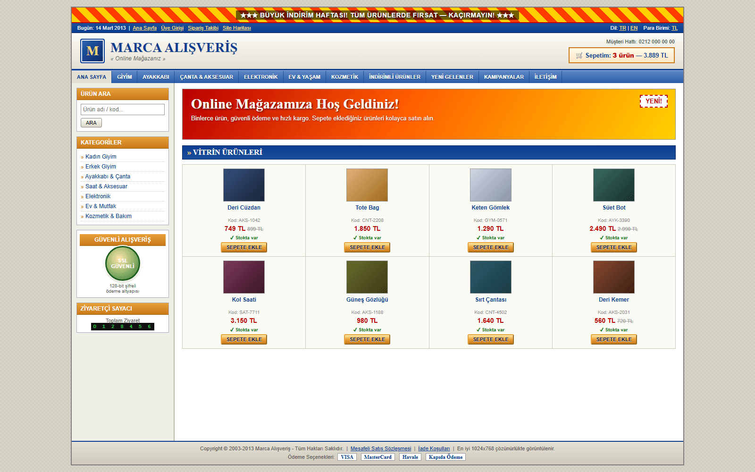755x472 pixels.
Task: Add Deri Kemer to cart
Action: [614, 339]
